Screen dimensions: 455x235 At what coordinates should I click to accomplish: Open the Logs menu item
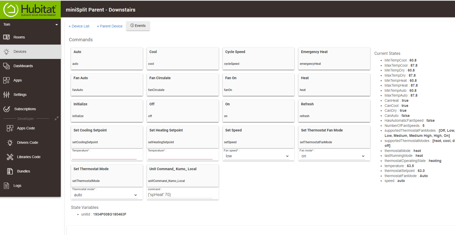pyautogui.click(x=31, y=186)
